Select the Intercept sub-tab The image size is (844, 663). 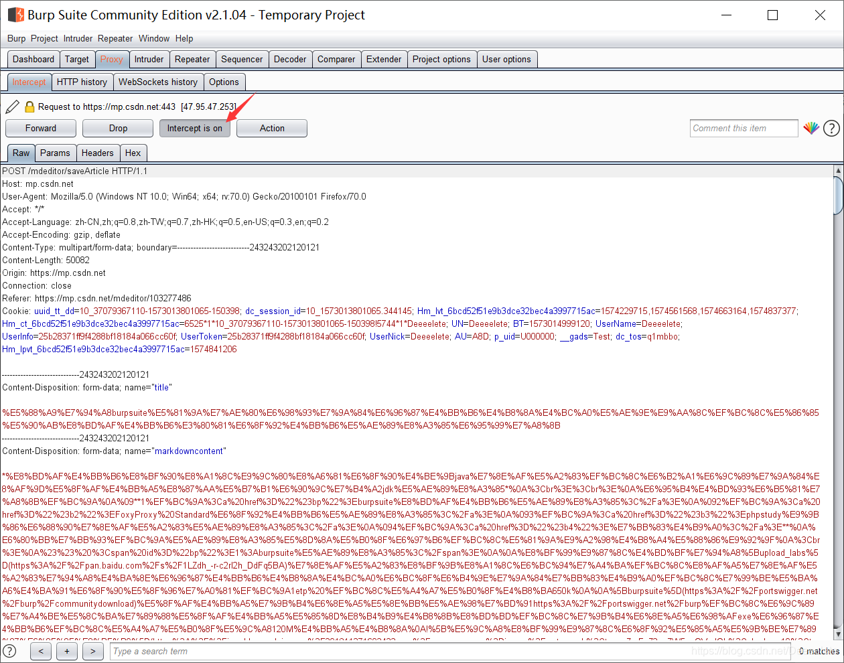click(29, 82)
